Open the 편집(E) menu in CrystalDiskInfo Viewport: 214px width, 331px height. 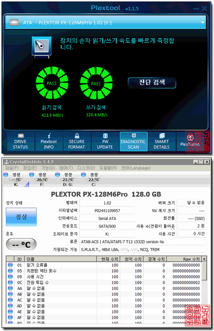[x=30, y=168]
